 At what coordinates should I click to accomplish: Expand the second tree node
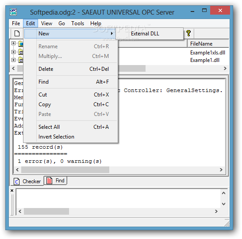pos(13,52)
